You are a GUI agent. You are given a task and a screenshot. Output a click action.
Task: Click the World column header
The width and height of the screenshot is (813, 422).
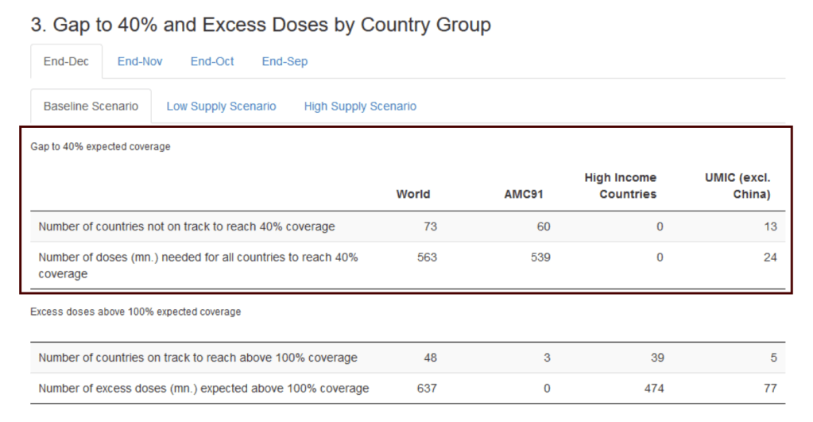coord(412,194)
